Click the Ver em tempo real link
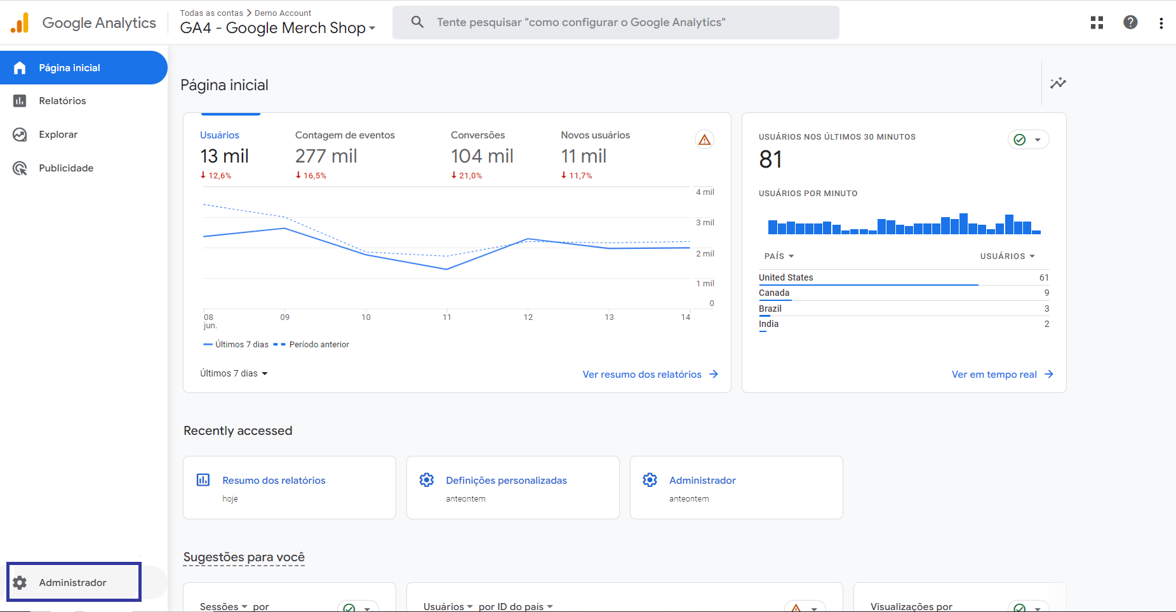The image size is (1176, 612). 994,375
